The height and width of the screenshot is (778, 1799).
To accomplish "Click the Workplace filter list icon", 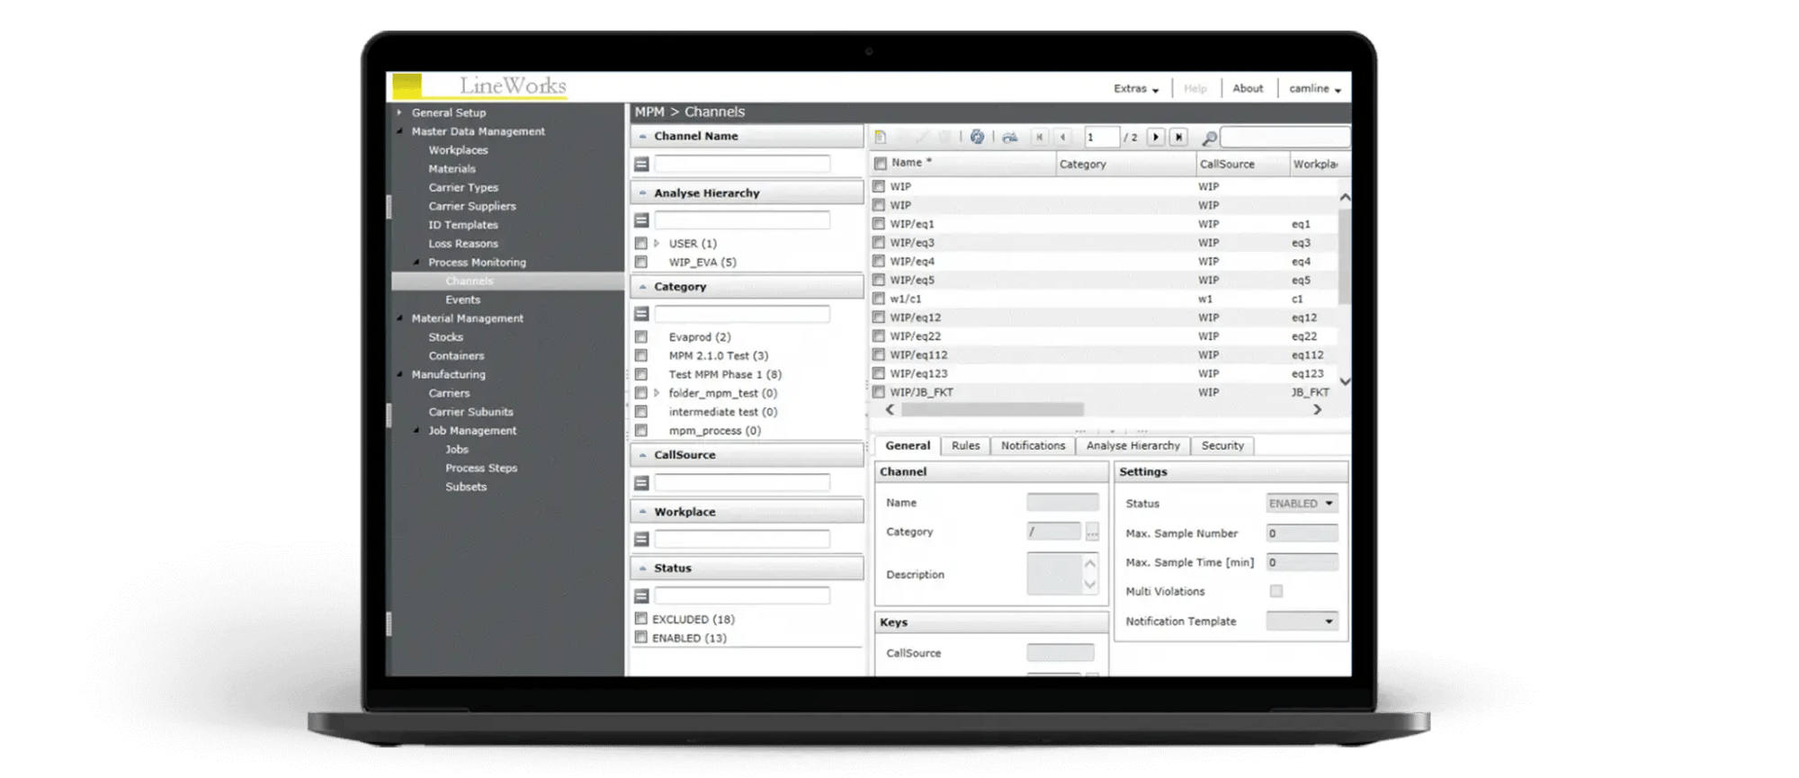I will tap(641, 540).
